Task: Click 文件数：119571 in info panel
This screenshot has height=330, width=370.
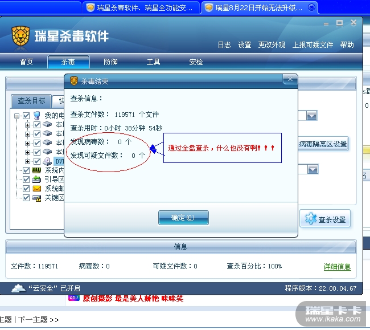Action: pos(34,266)
